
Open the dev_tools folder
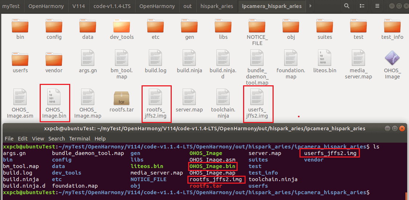[x=122, y=25]
